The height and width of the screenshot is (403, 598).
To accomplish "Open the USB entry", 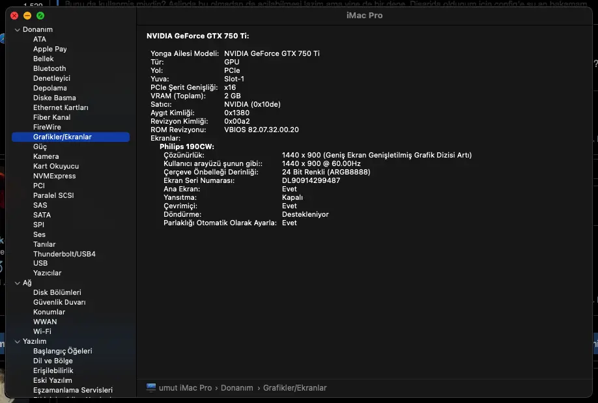I will pyautogui.click(x=40, y=263).
